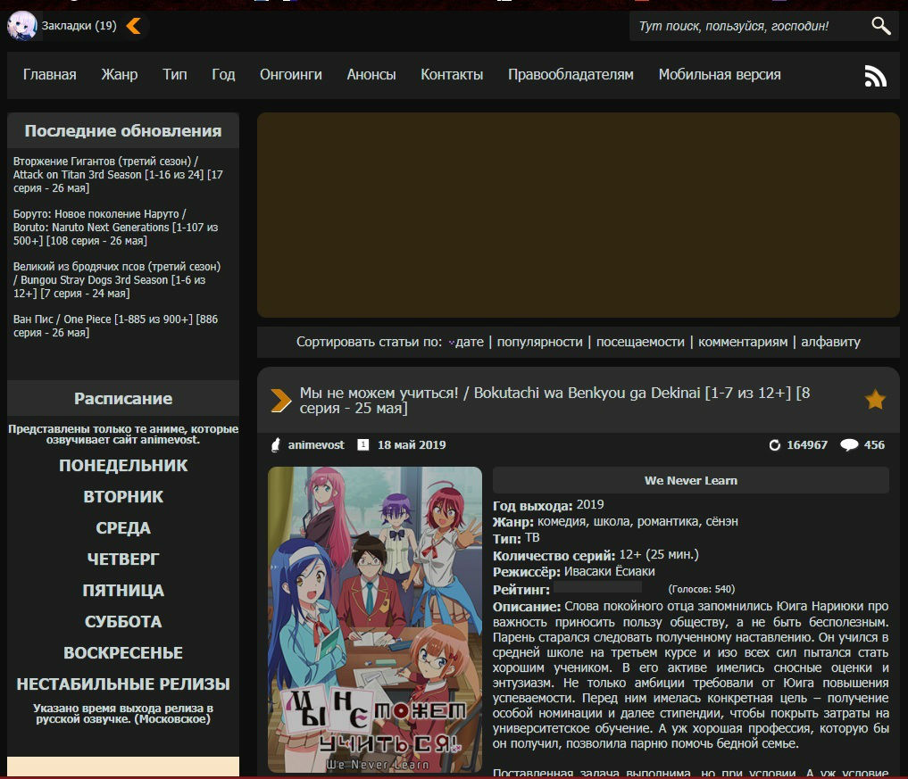Click the animevost author icon

[x=276, y=444]
